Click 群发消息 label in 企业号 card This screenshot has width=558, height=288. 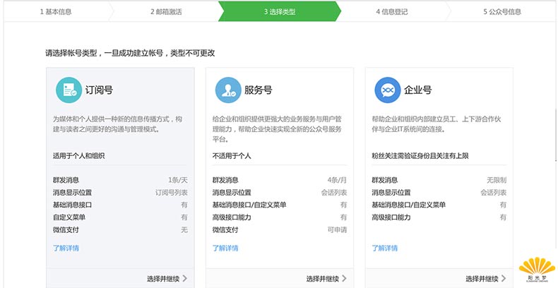pyautogui.click(x=385, y=180)
